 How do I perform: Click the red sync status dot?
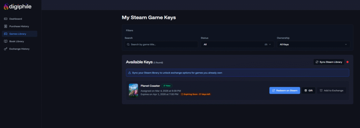point(347,62)
